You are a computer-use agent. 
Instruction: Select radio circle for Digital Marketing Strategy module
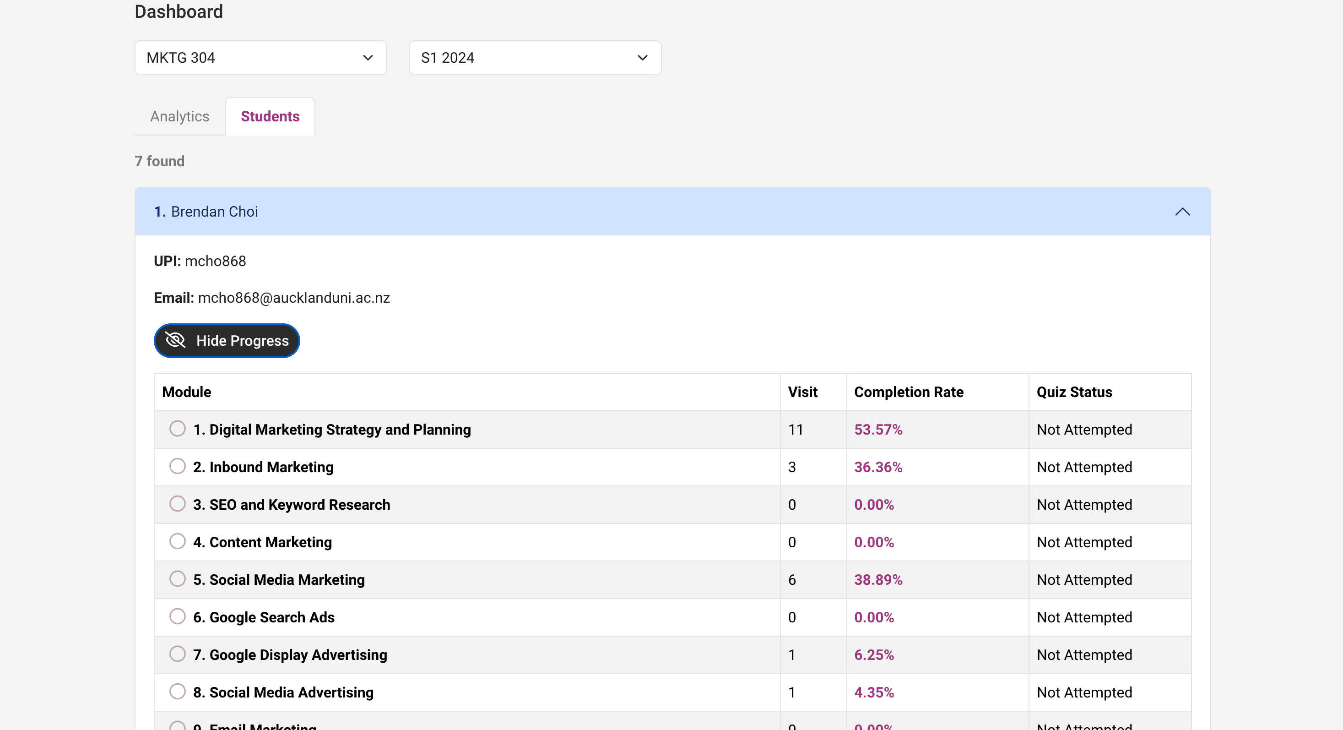point(177,429)
